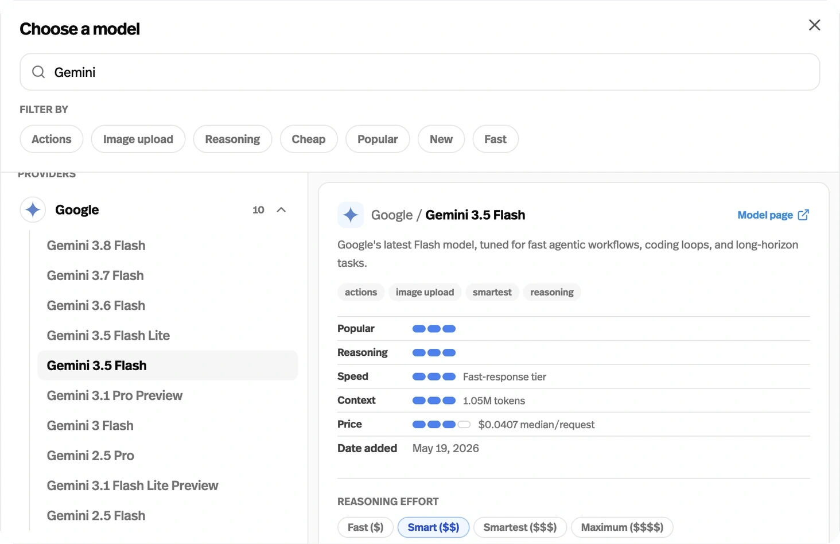Choose Fast ($) reasoning effort
The image size is (840, 544).
point(365,527)
